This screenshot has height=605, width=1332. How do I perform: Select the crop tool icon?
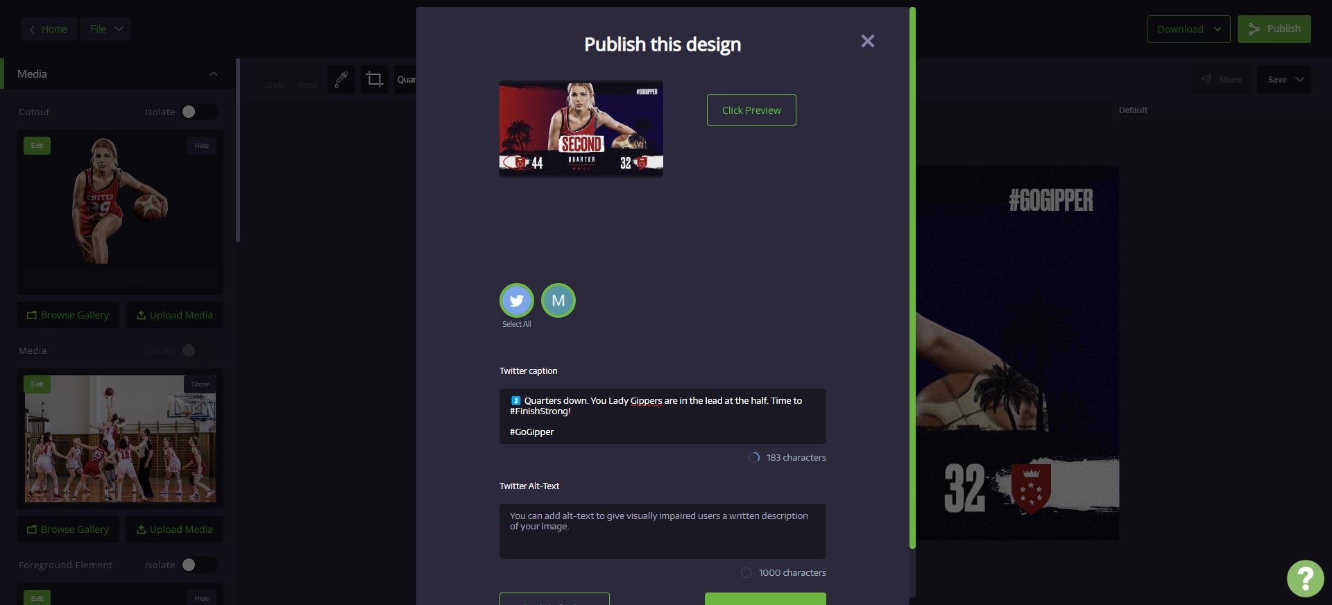point(374,80)
